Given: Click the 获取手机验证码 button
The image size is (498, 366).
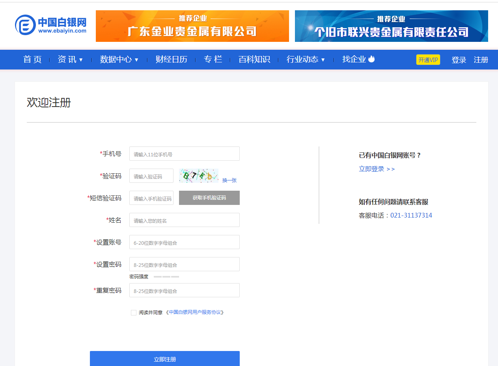Looking at the screenshot, I should 209,198.
